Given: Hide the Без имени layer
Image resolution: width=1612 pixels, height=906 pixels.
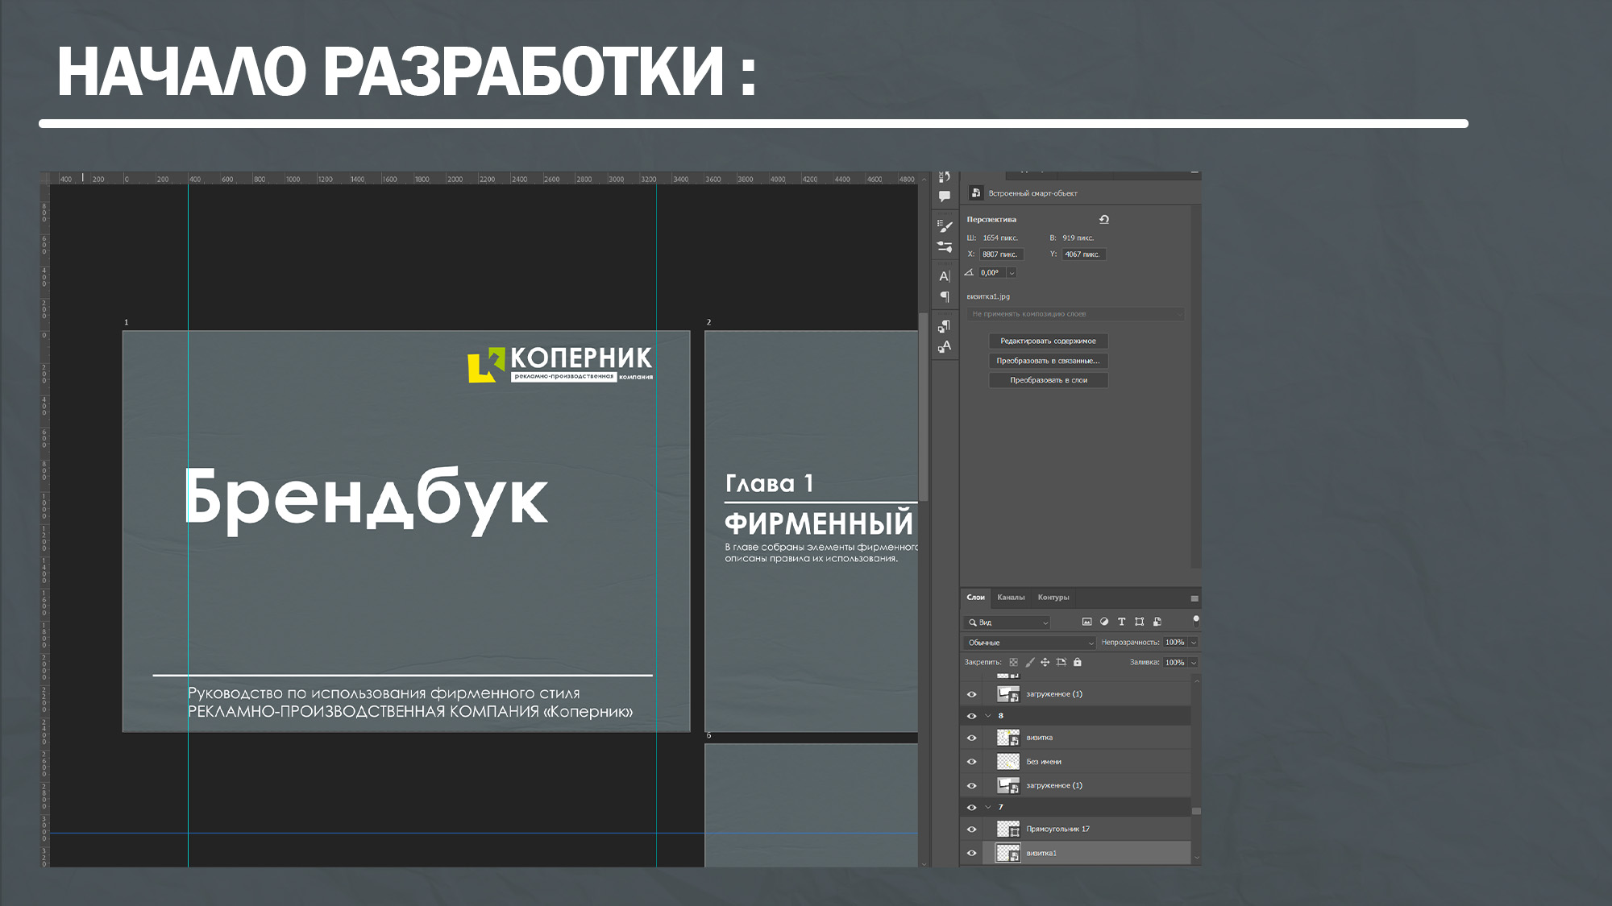Looking at the screenshot, I should click(x=971, y=762).
